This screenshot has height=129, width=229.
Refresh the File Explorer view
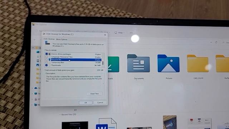[x=216, y=42]
